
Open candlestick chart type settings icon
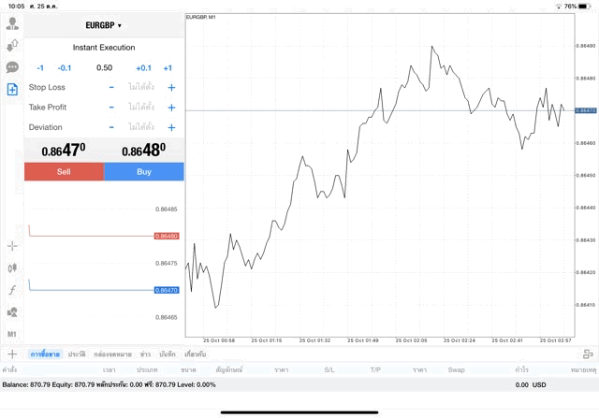(12, 268)
